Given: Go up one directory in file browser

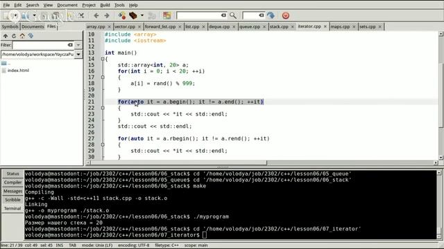Looking at the screenshot, I should (x=6, y=36).
